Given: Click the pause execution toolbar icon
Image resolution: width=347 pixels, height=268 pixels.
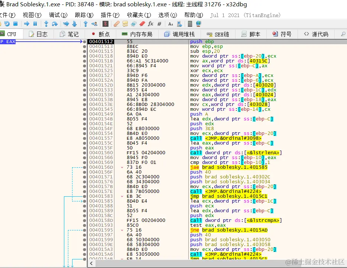Looking at the screenshot, I should [x=35, y=24].
